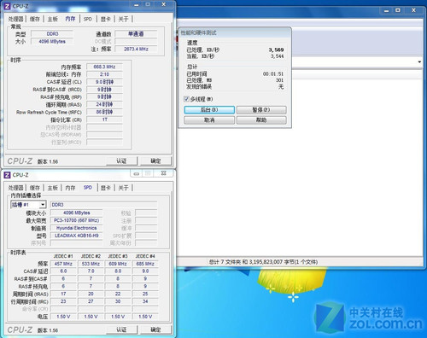Click CPU-Z logo icon in top window title bar
Image resolution: width=427 pixels, height=338 pixels.
tap(7, 6)
